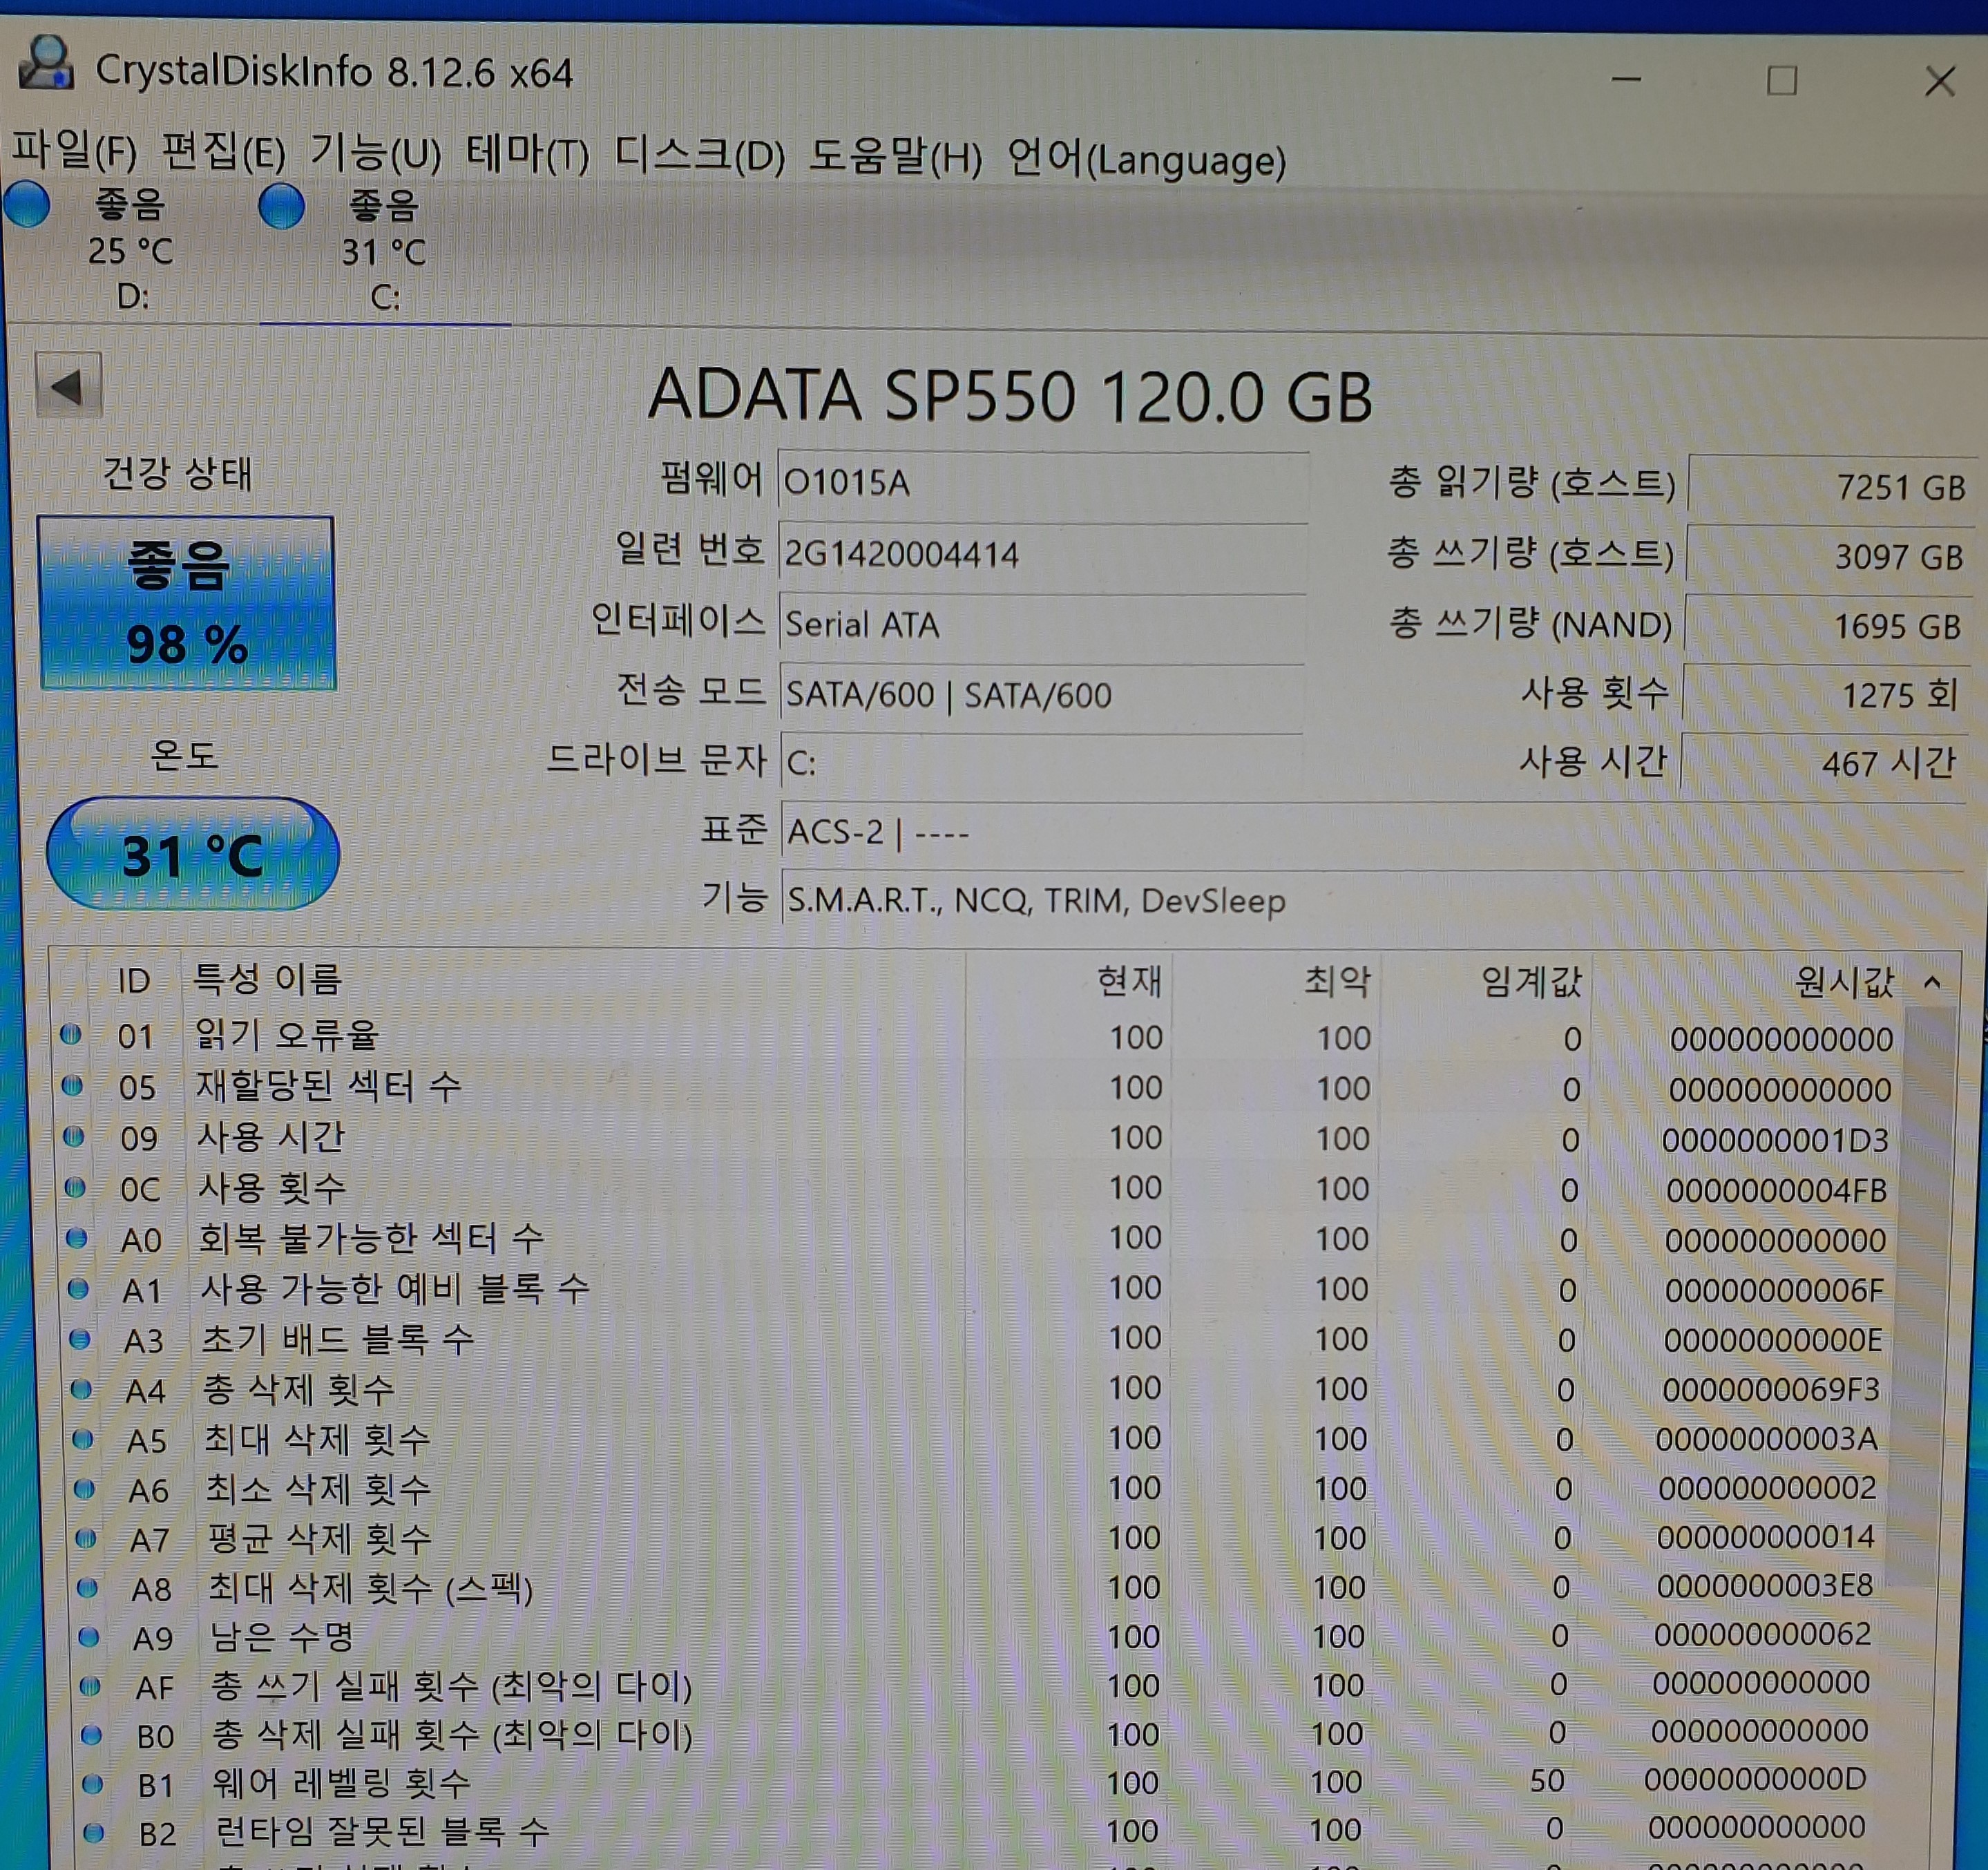Image resolution: width=1988 pixels, height=1870 pixels.
Task: Click status dot of B1 웨어 레벨링 횟수
Action: [x=93, y=1783]
